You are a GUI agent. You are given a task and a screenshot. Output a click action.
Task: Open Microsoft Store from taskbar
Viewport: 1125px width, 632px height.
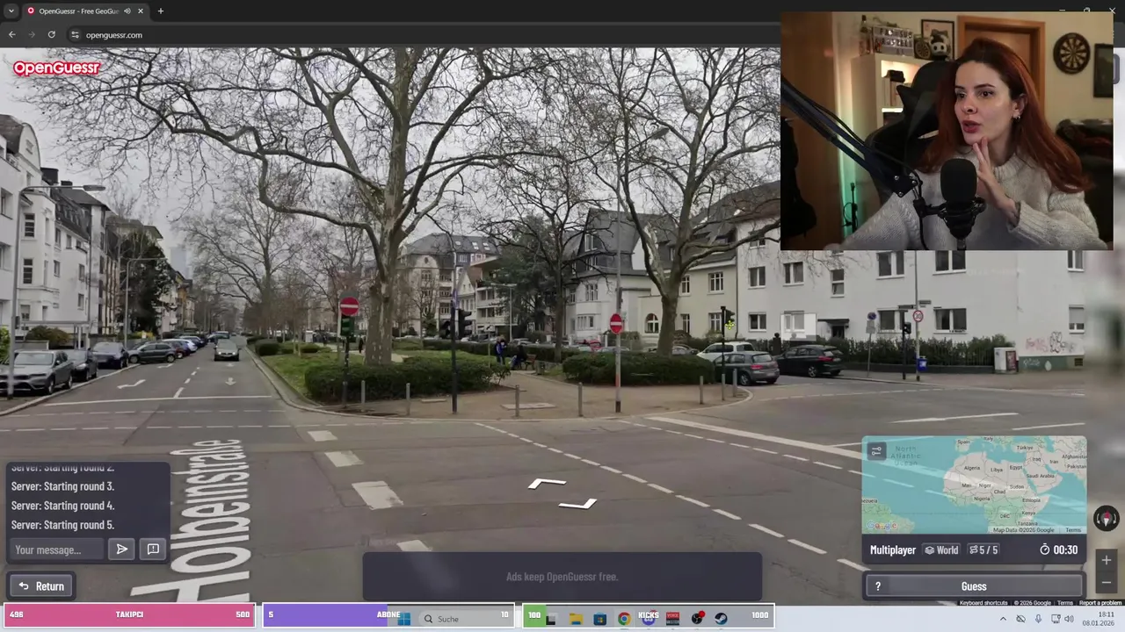pyautogui.click(x=600, y=619)
